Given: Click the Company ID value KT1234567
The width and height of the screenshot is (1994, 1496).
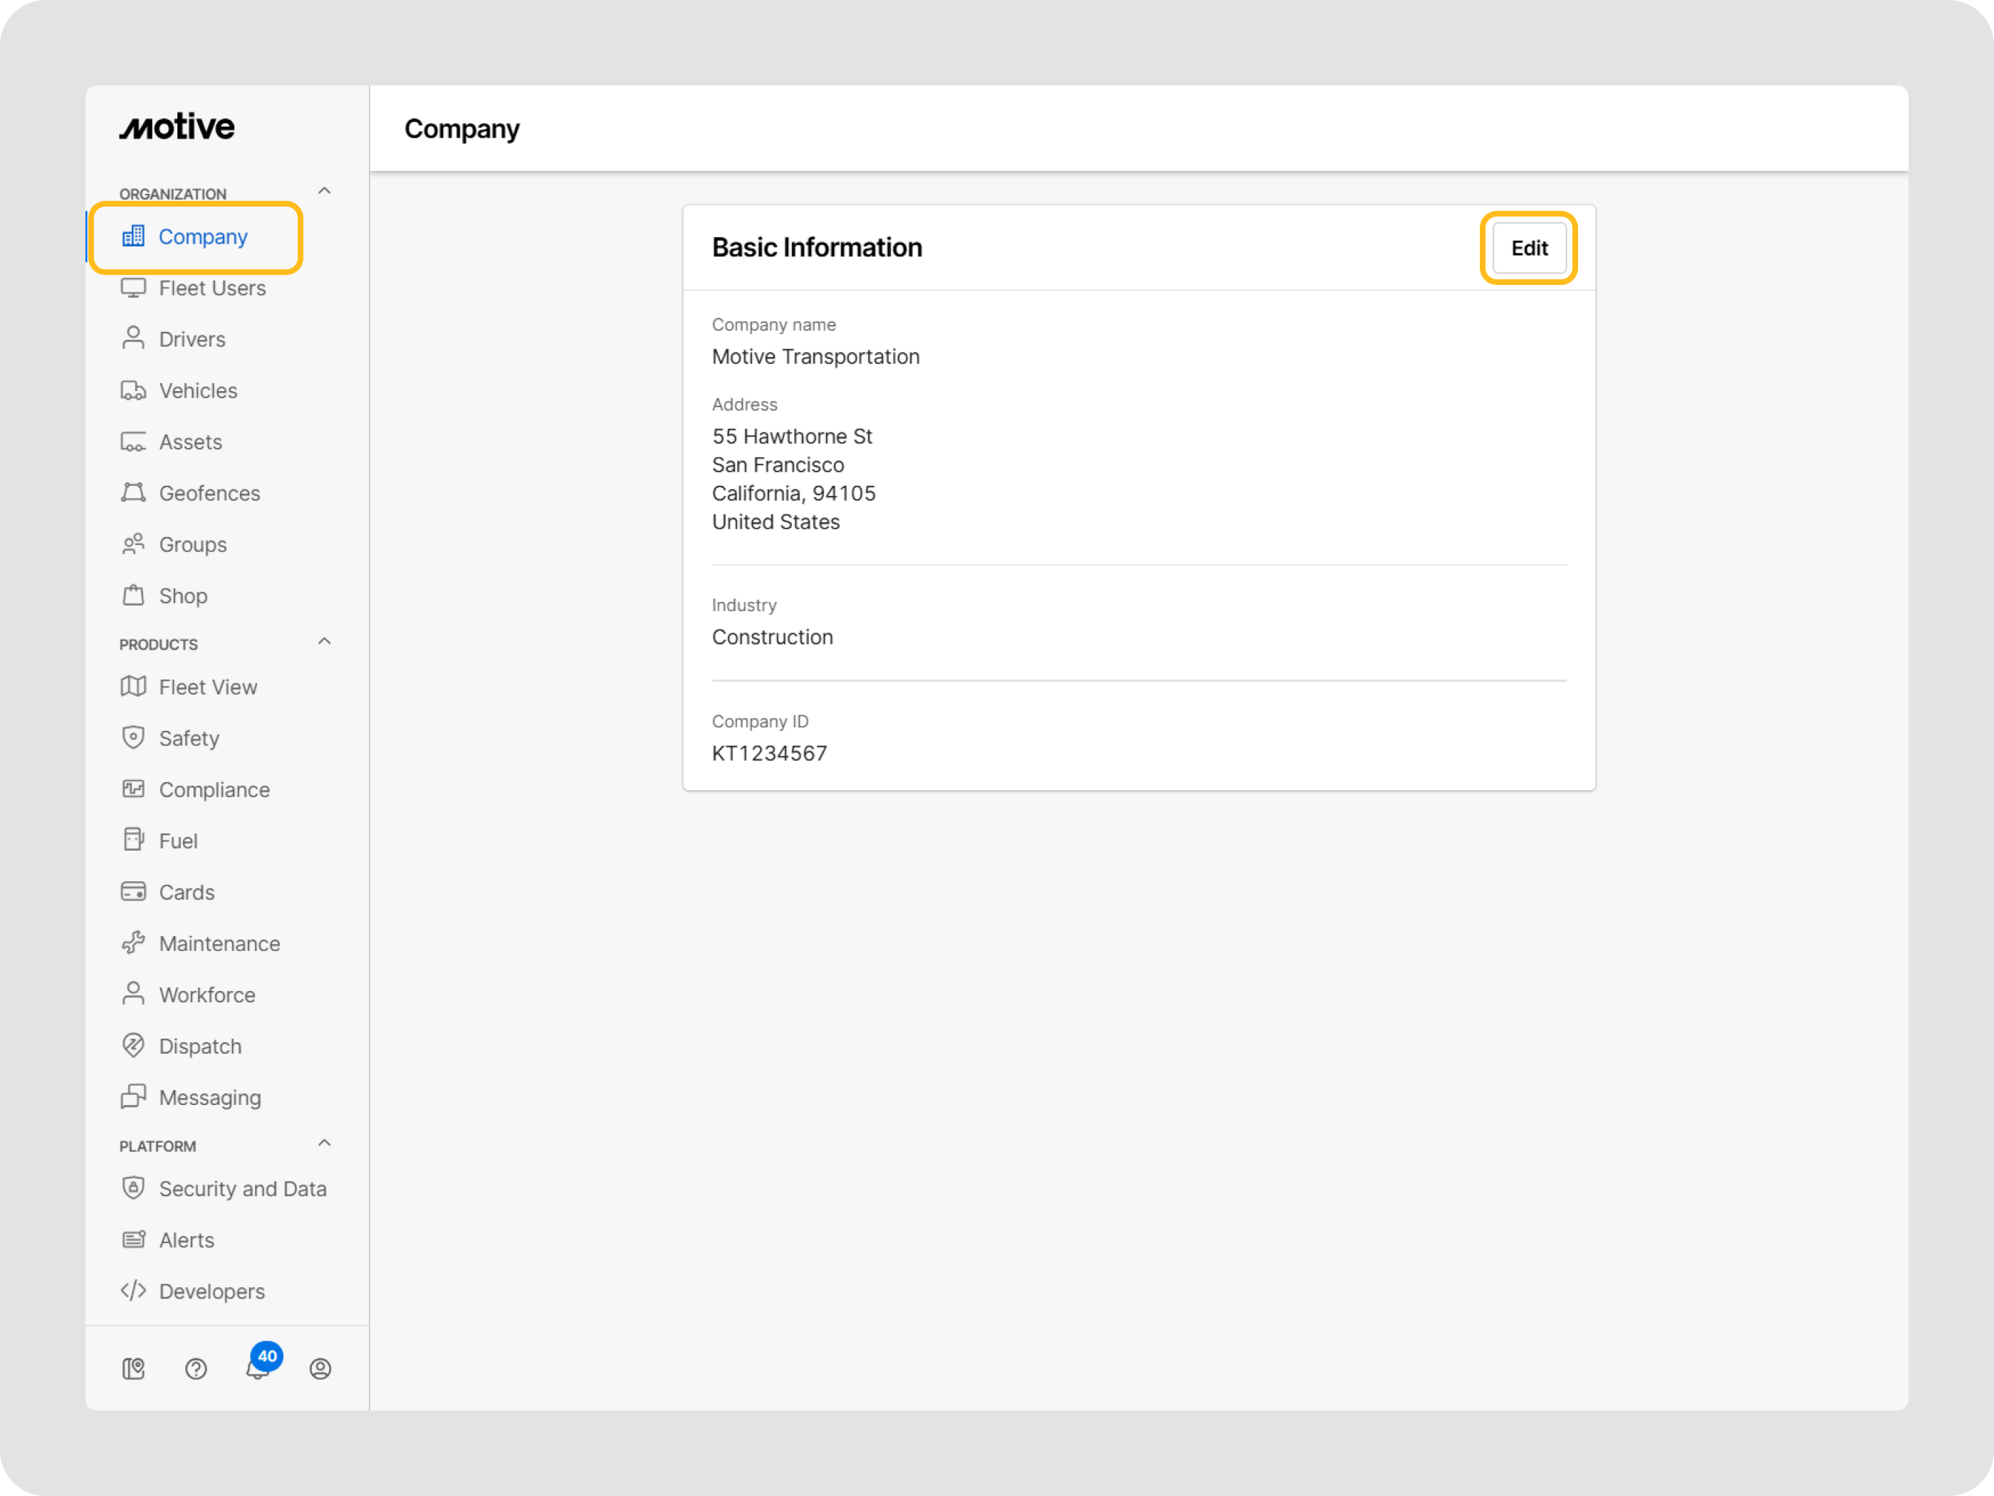Looking at the screenshot, I should 769,753.
